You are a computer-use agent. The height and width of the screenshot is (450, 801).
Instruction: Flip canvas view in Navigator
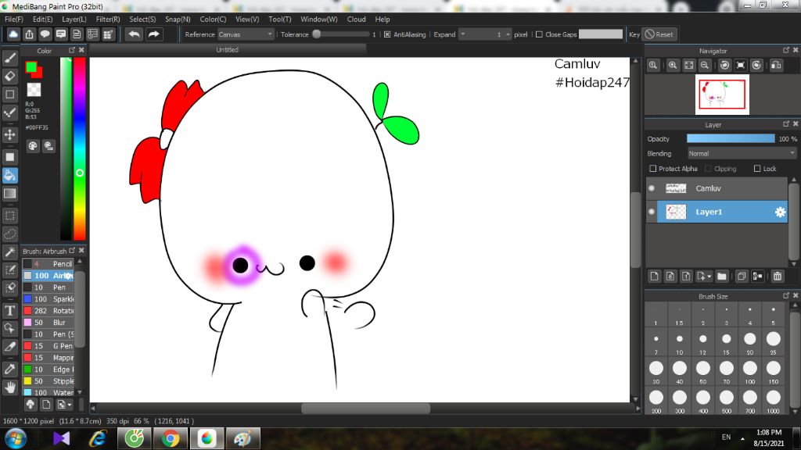(776, 66)
